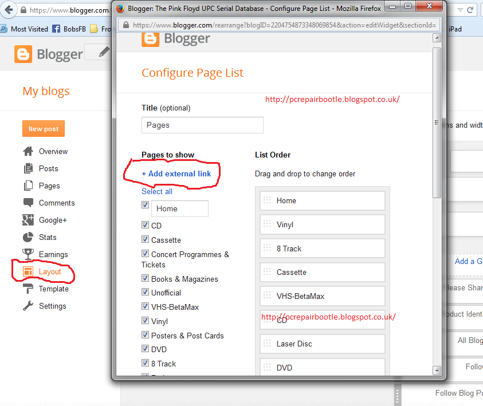Open Overview in the sidebar menu
Image resolution: width=483 pixels, height=406 pixels.
53,151
